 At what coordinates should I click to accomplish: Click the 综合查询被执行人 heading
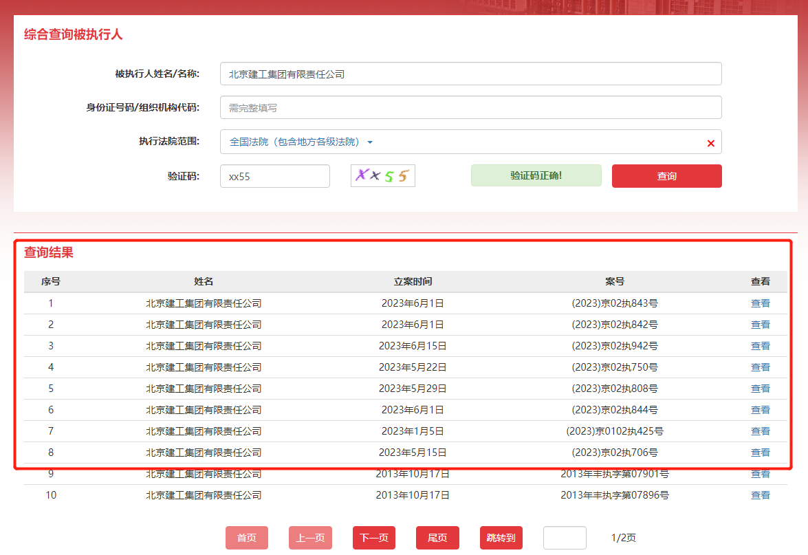[x=73, y=34]
